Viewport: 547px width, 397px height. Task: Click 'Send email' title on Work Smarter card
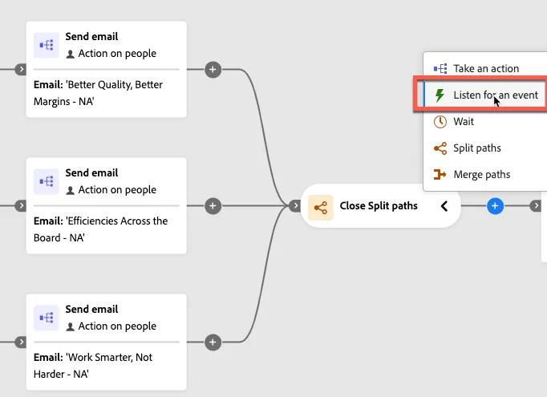91,309
